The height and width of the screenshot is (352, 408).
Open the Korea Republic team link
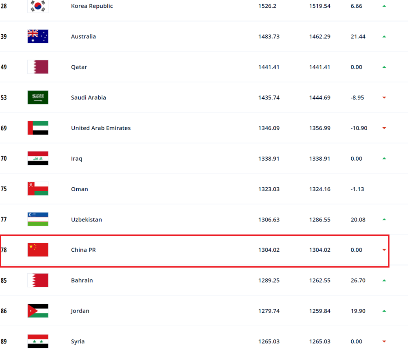tap(92, 6)
